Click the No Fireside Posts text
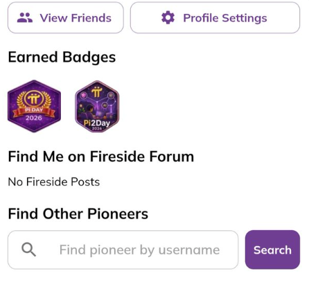Image resolution: width=309 pixels, height=287 pixels. click(x=54, y=182)
